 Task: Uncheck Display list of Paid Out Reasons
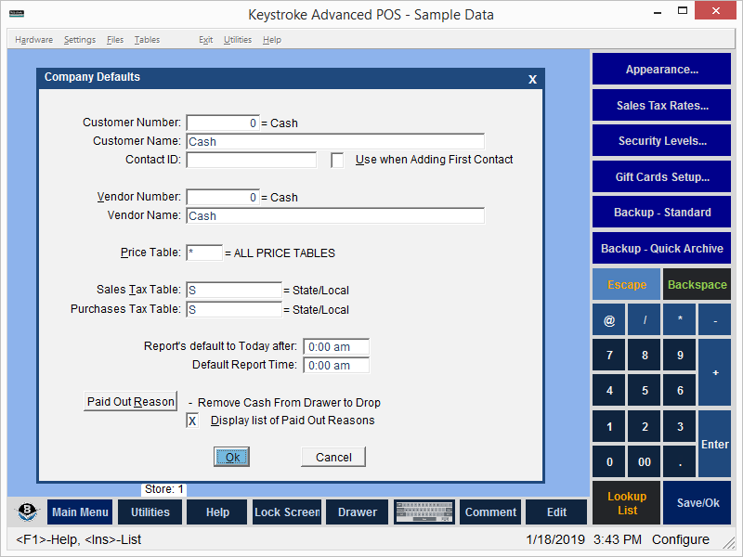pyautogui.click(x=192, y=421)
